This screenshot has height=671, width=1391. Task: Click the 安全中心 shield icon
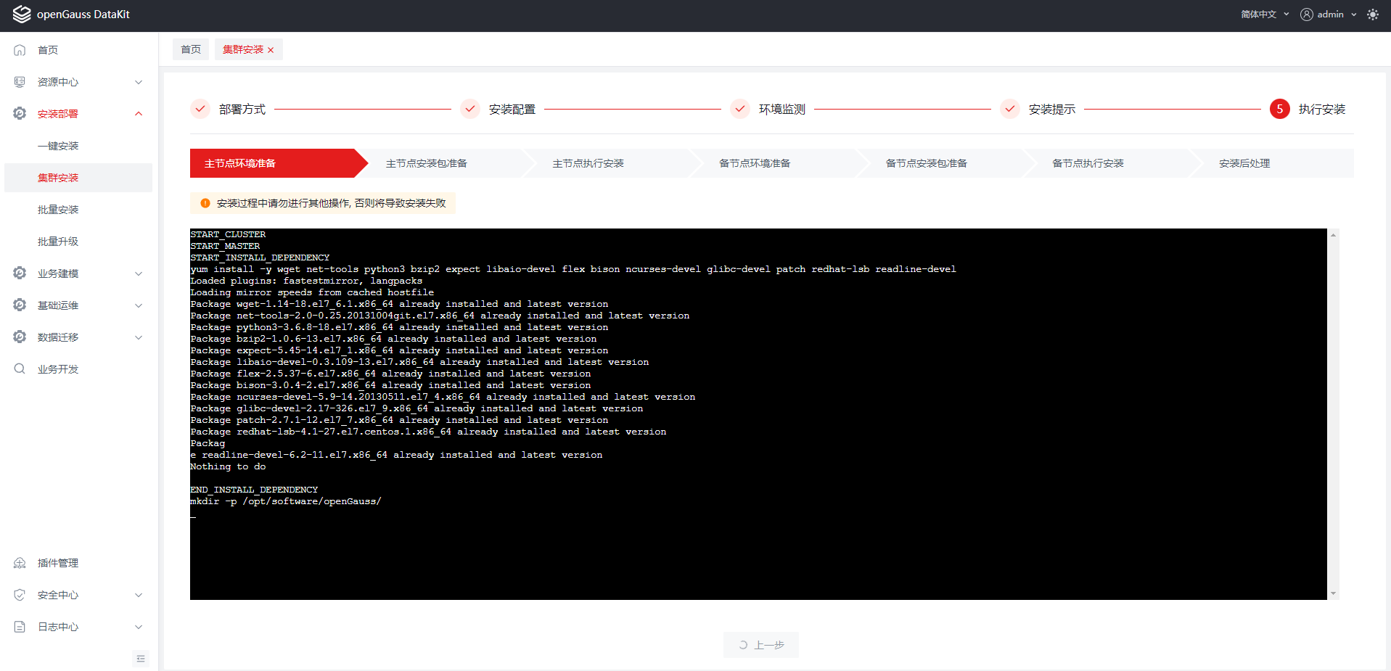pyautogui.click(x=20, y=595)
